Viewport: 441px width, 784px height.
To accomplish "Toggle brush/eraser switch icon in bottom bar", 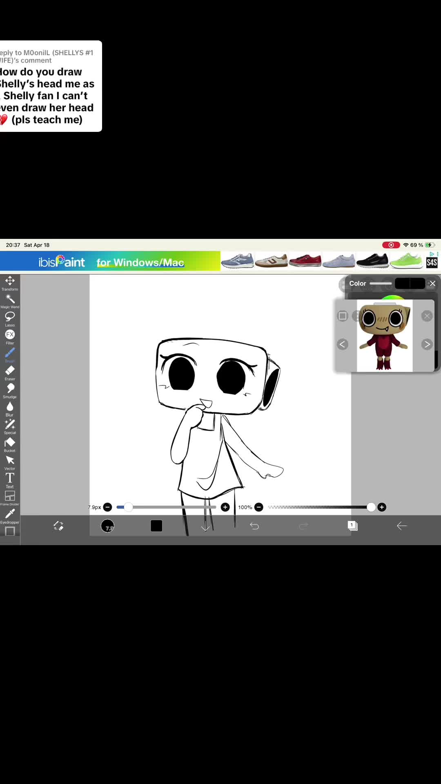I will pyautogui.click(x=58, y=526).
